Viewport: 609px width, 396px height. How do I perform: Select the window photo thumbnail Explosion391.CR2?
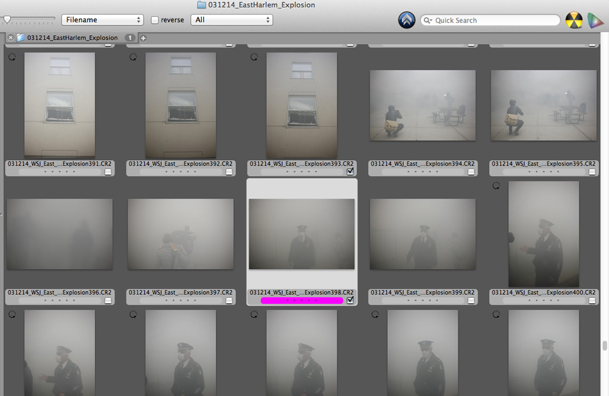point(60,105)
